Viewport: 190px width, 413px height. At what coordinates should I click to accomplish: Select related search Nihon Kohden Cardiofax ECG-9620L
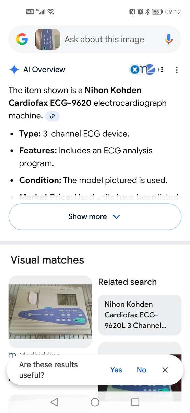point(140,315)
